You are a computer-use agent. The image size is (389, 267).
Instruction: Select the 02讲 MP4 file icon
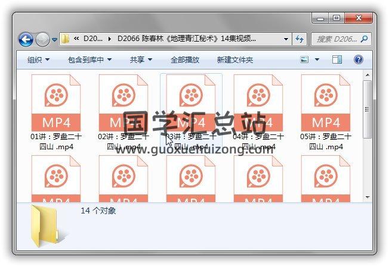click(124, 103)
